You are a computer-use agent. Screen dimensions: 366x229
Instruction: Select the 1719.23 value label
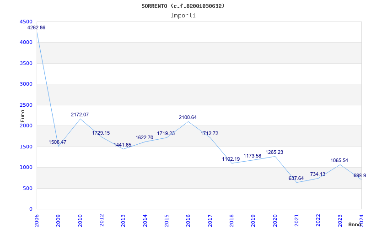tap(166, 133)
